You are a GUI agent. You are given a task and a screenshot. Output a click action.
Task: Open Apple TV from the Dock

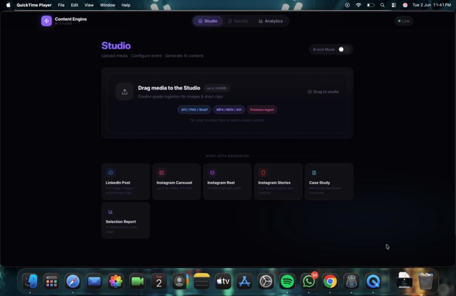[x=223, y=281]
